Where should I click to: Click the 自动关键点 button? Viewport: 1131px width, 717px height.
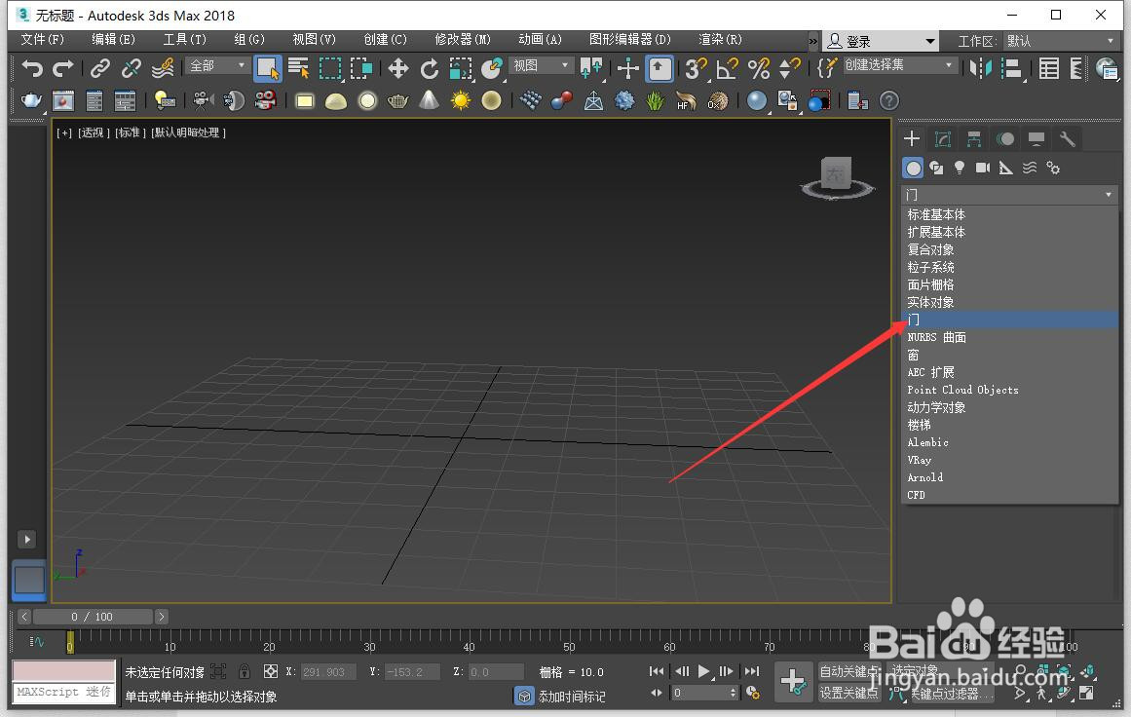[x=848, y=671]
